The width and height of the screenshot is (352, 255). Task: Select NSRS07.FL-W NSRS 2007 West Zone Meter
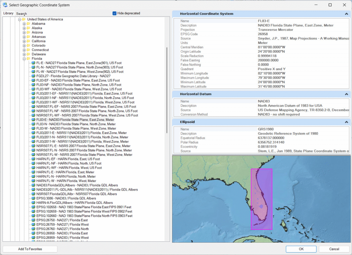click(x=84, y=155)
